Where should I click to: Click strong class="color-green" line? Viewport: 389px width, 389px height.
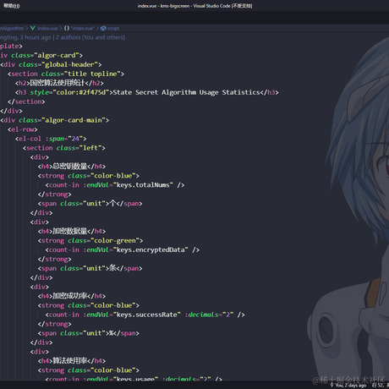tap(90, 240)
